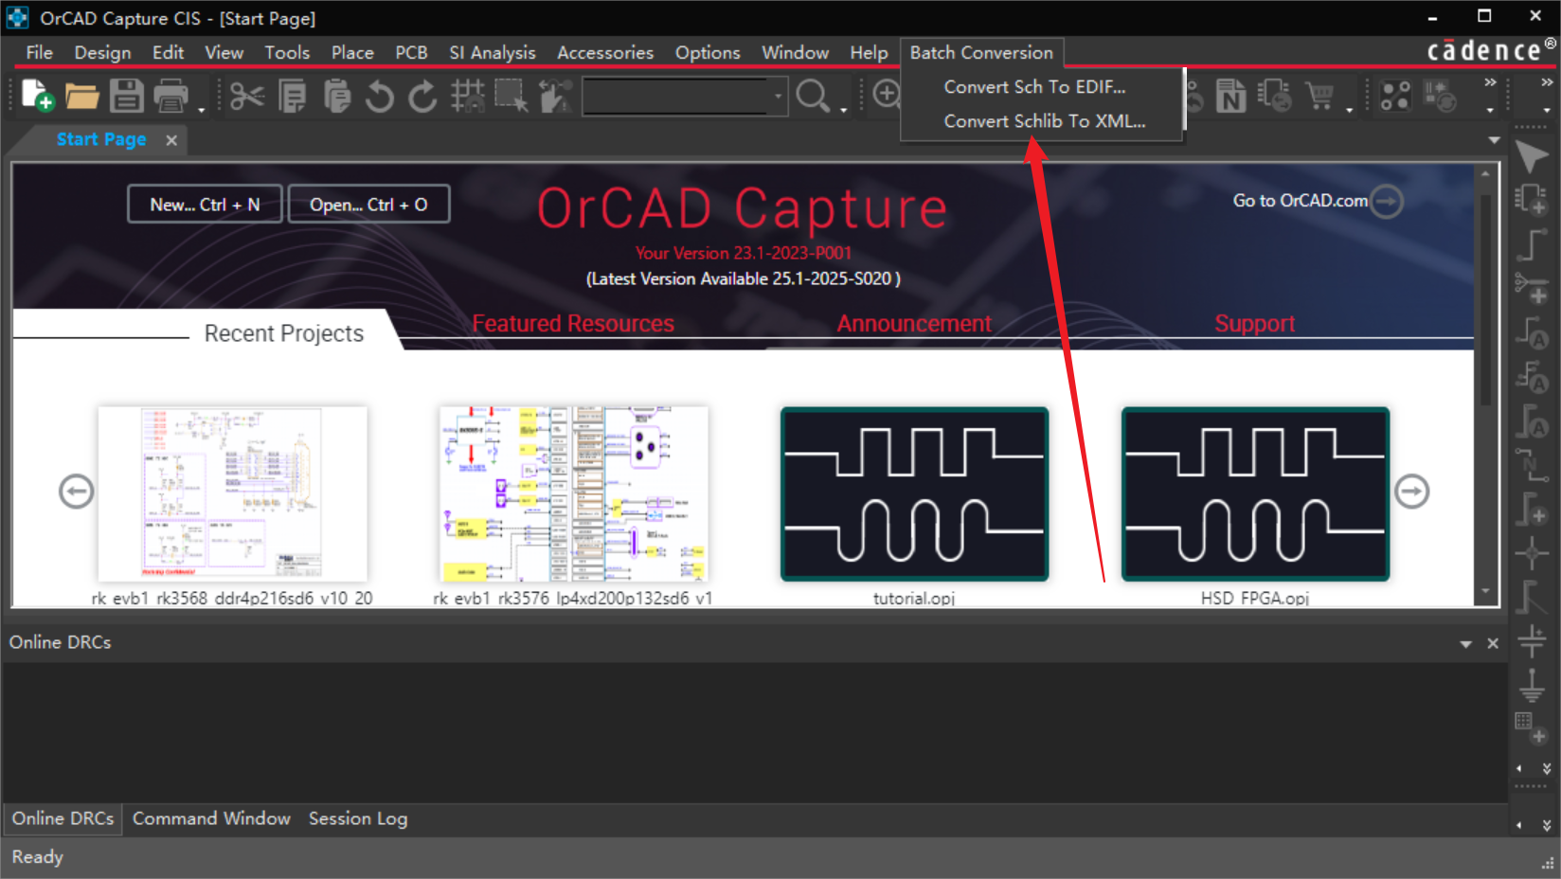Image resolution: width=1561 pixels, height=879 pixels.
Task: Click the printer toolbar icon
Action: click(x=170, y=96)
